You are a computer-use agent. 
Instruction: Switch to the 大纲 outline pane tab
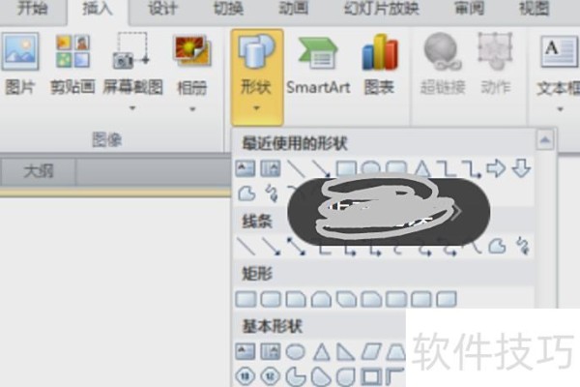click(39, 171)
